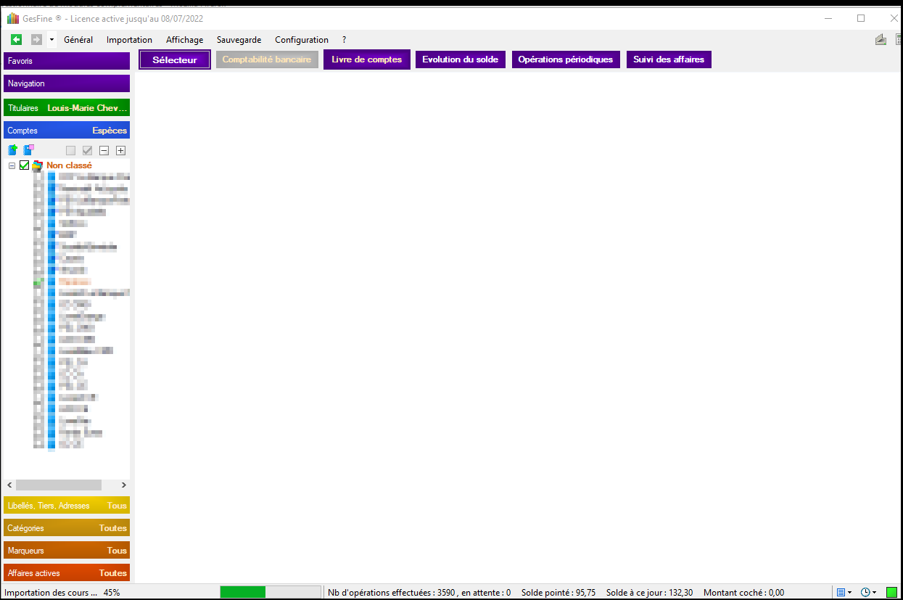Open the navigation history dropdown arrow
Viewport: 903px width, 600px height.
tap(51, 40)
